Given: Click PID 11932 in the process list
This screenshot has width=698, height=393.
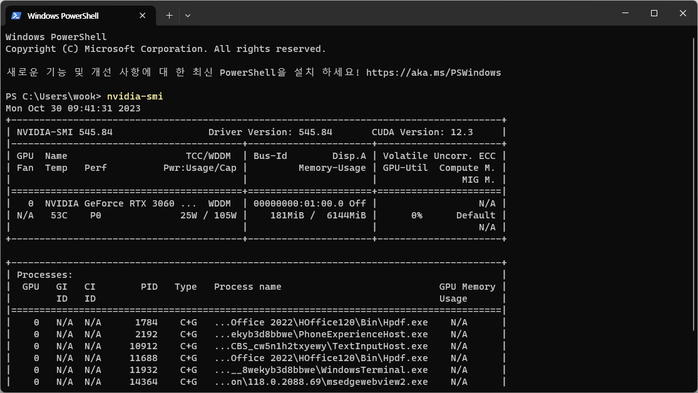Looking at the screenshot, I should [143, 370].
